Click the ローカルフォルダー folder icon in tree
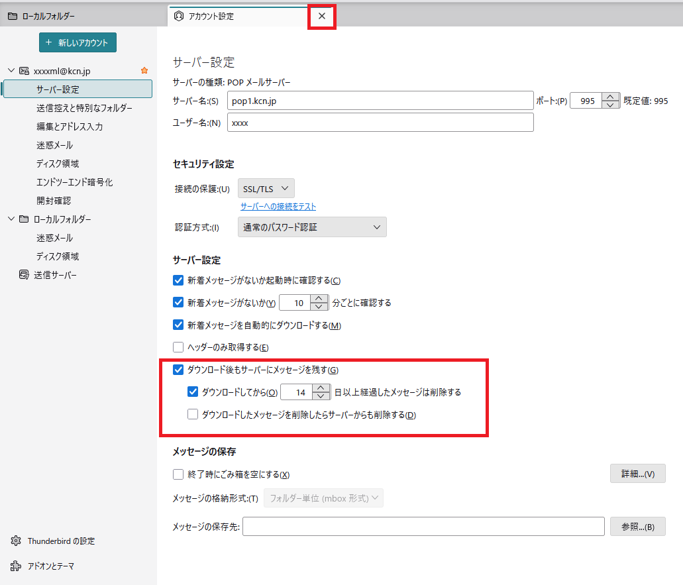The height and width of the screenshot is (585, 683). 24,219
